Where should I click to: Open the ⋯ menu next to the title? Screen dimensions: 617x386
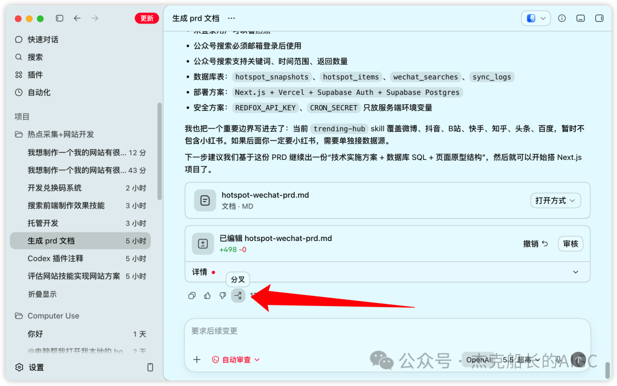(231, 18)
